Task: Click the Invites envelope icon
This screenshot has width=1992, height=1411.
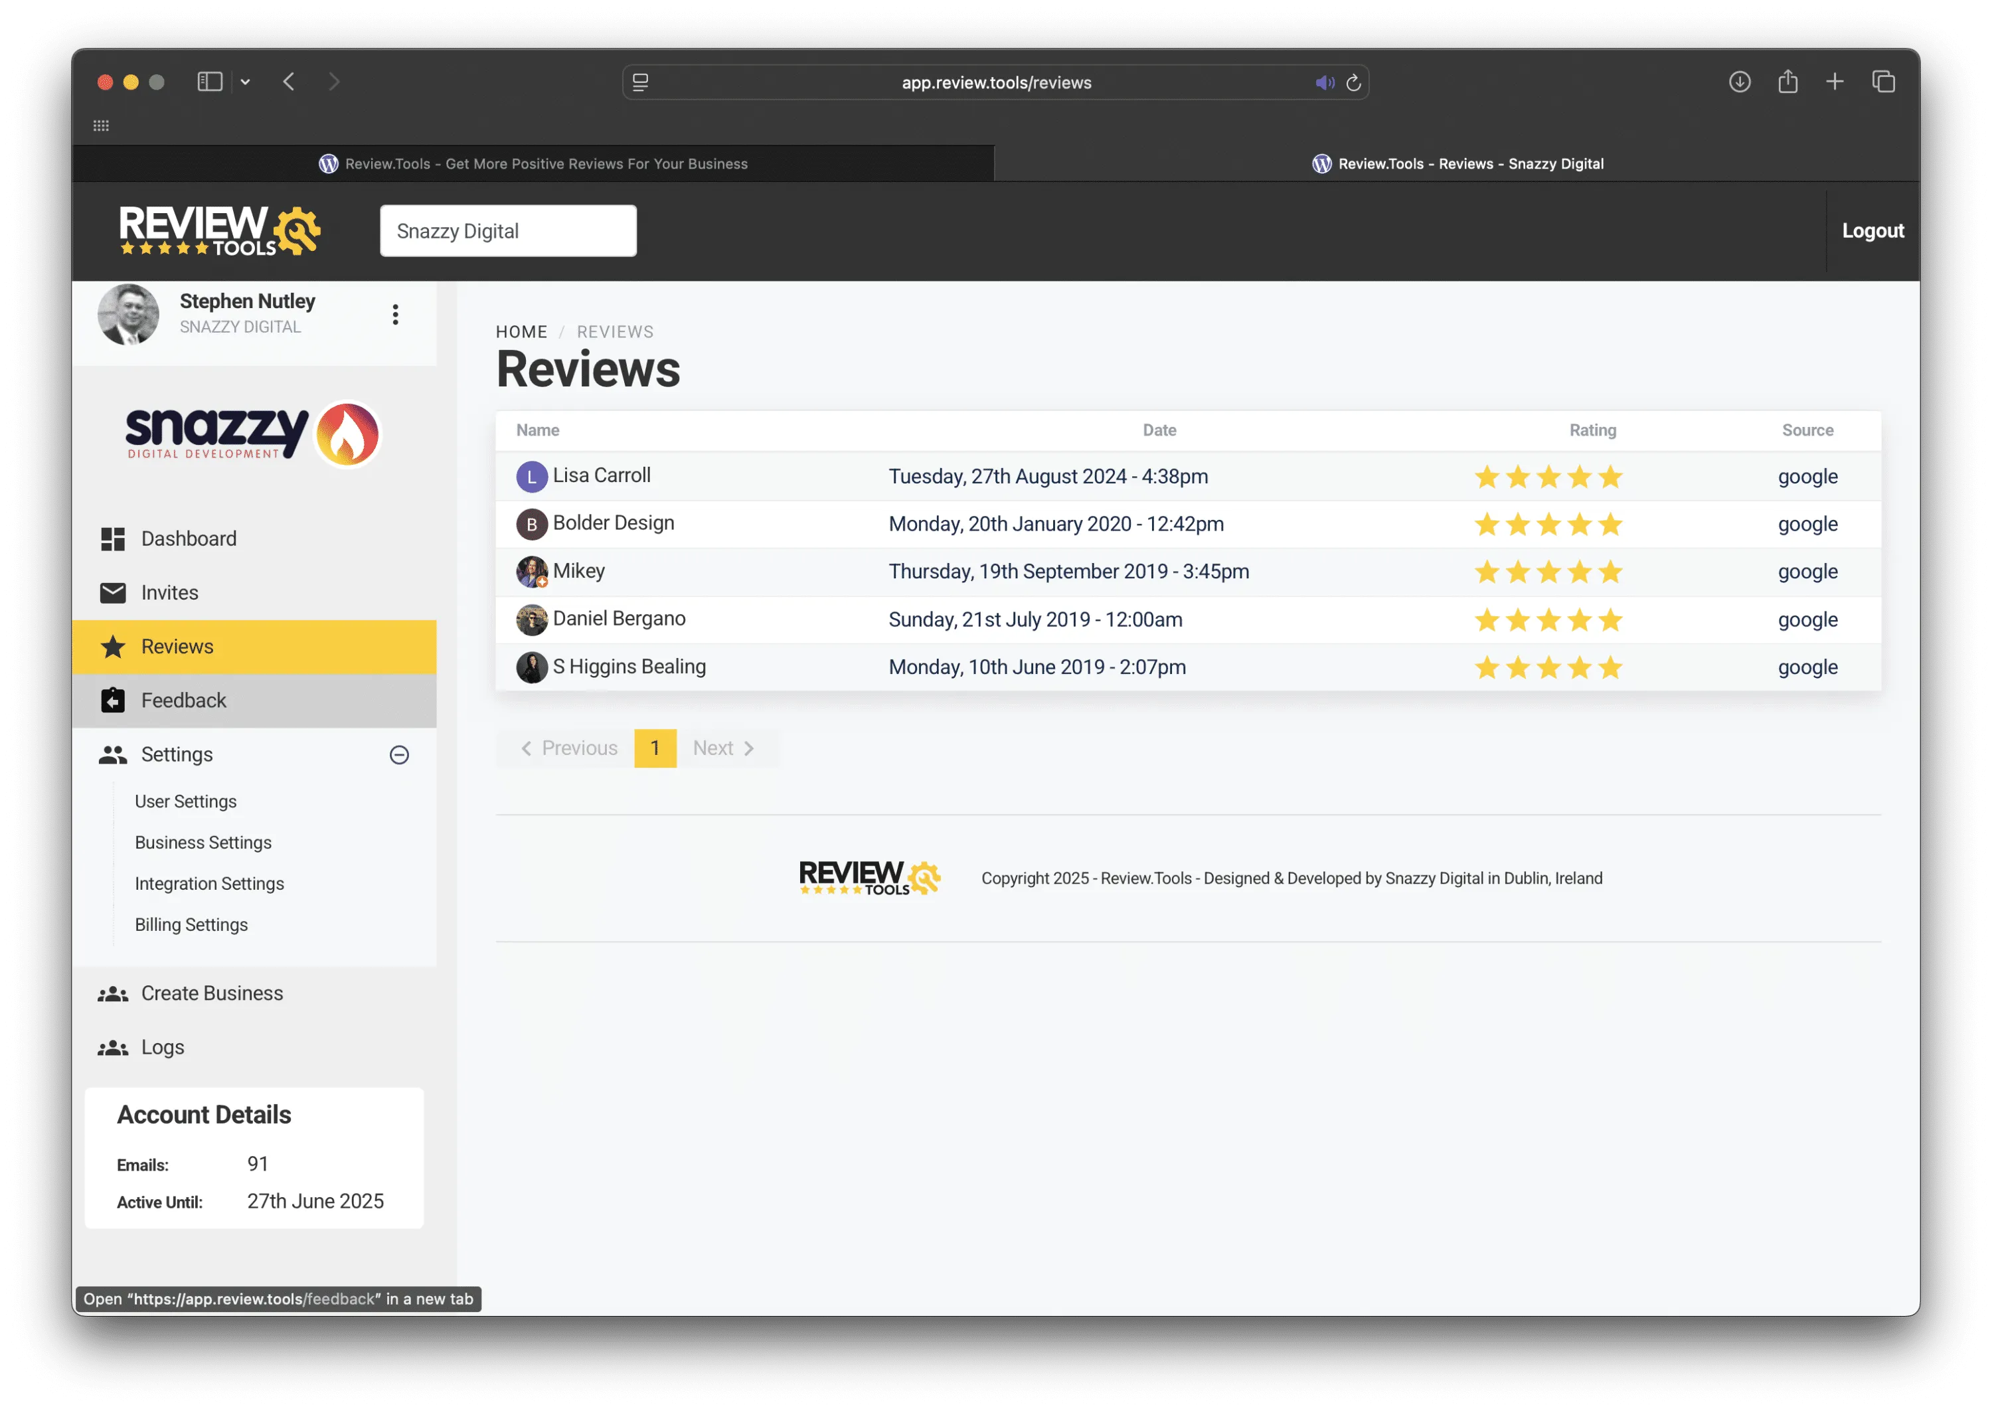Action: pos(113,592)
